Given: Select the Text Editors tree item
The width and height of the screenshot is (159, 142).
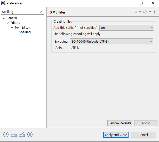Looking at the screenshot, I should click(x=23, y=28).
